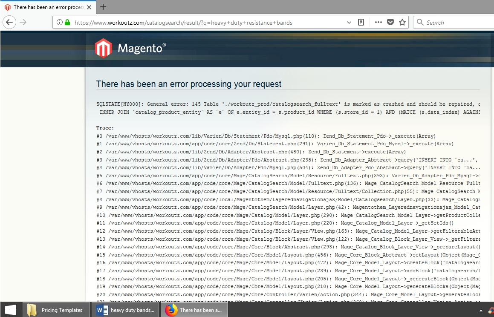
Task: Click the 'INNER JOIN catalog_product_entity' query line
Action: tap(289, 112)
